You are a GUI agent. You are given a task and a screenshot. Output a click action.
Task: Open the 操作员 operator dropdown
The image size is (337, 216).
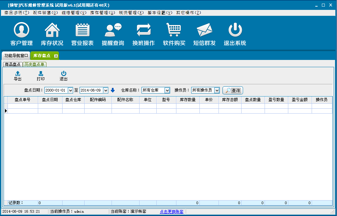tap(217, 90)
